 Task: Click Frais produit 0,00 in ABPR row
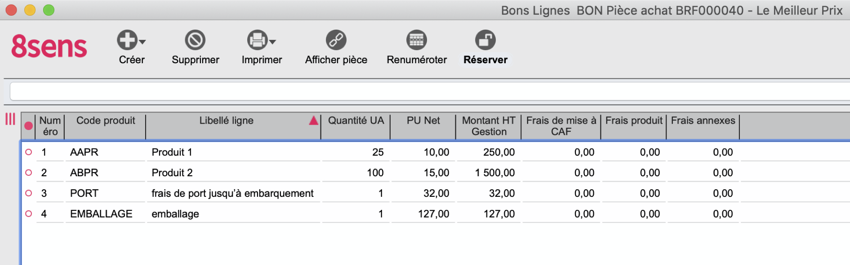pos(650,173)
